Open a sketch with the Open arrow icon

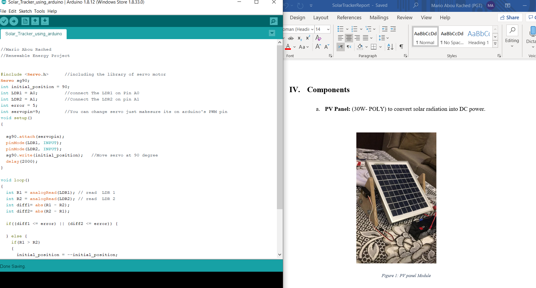pyautogui.click(x=35, y=21)
